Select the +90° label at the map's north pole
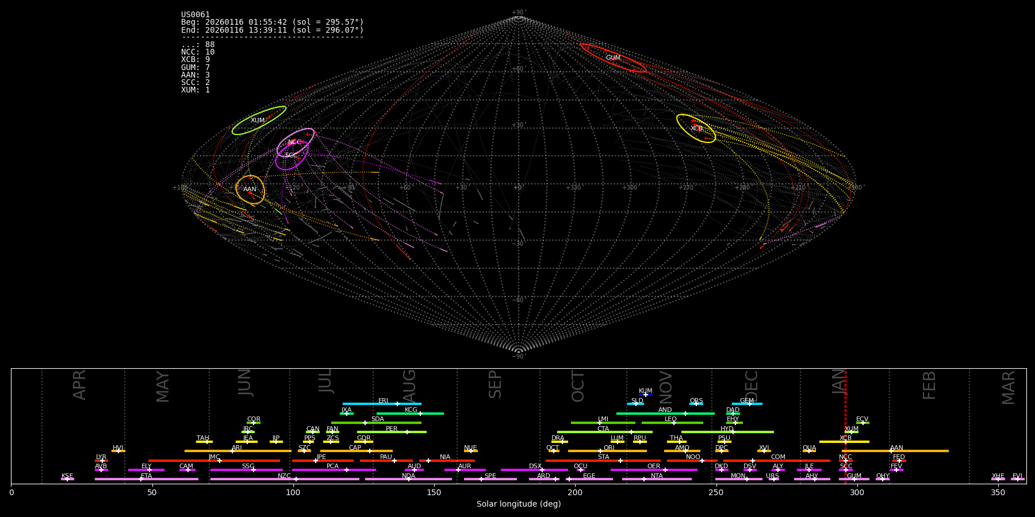The image size is (1035, 517). pyautogui.click(x=518, y=13)
